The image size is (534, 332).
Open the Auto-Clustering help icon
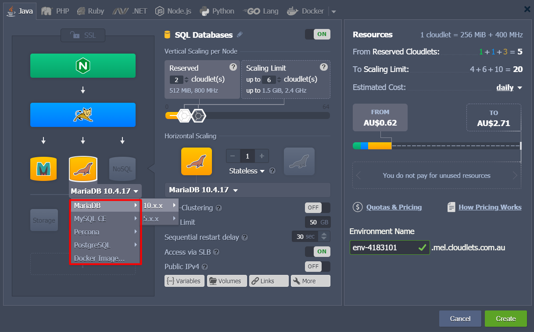(219, 208)
